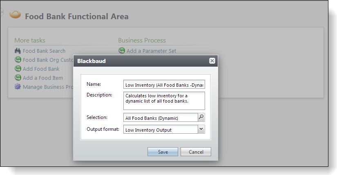Click the binoculars icon for Food Bank Search
Screen dimensions: 337x175
coord(18,51)
